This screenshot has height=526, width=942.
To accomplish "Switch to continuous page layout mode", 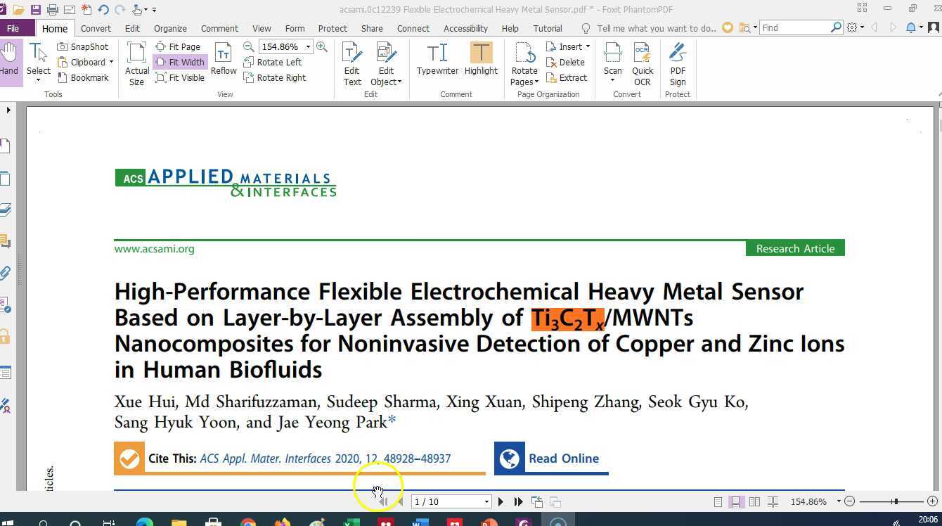I will tap(735, 501).
